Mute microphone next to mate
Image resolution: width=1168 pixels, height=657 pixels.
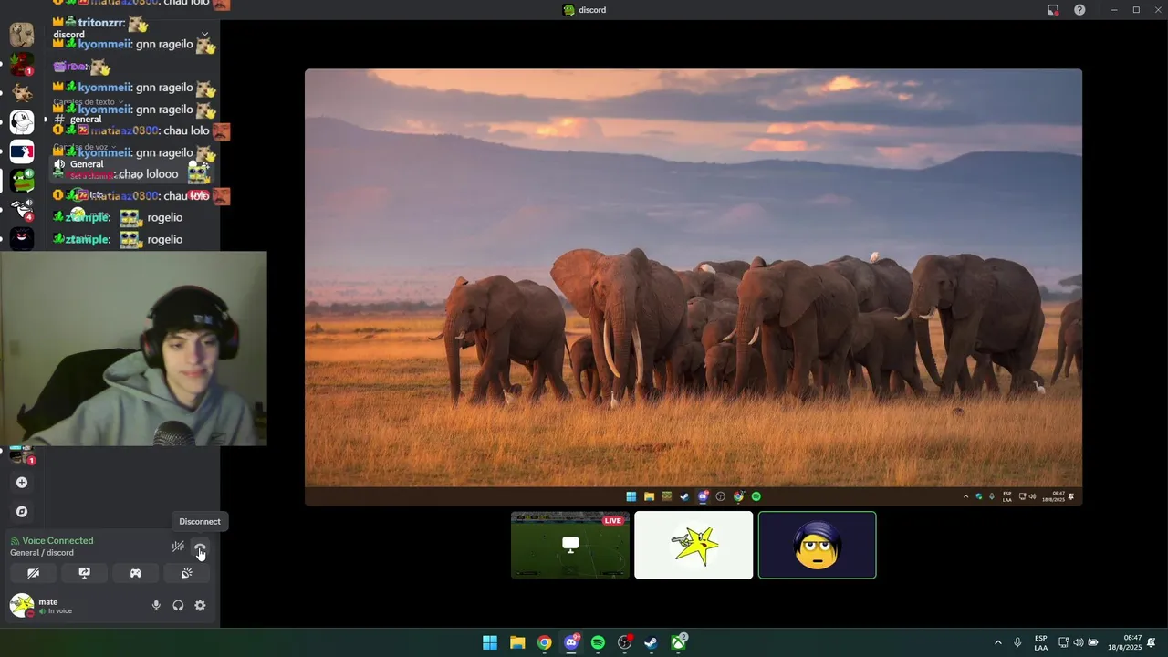156,605
